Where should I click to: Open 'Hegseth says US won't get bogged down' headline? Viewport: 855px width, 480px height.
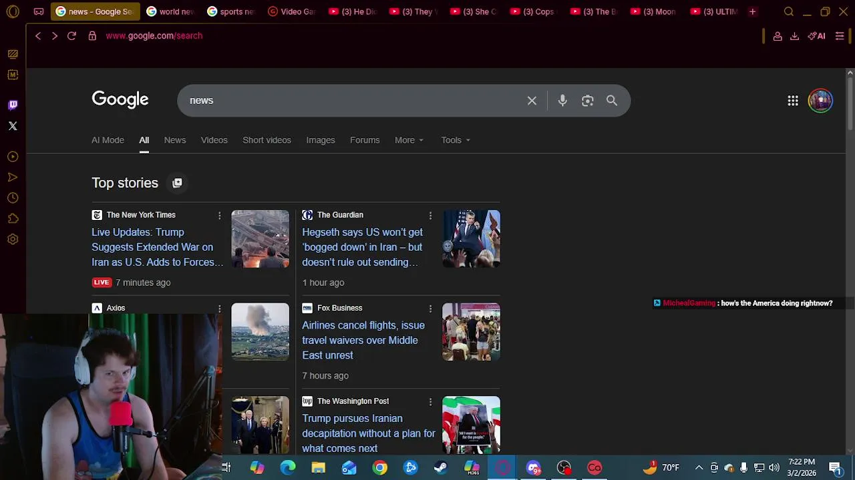(x=362, y=247)
